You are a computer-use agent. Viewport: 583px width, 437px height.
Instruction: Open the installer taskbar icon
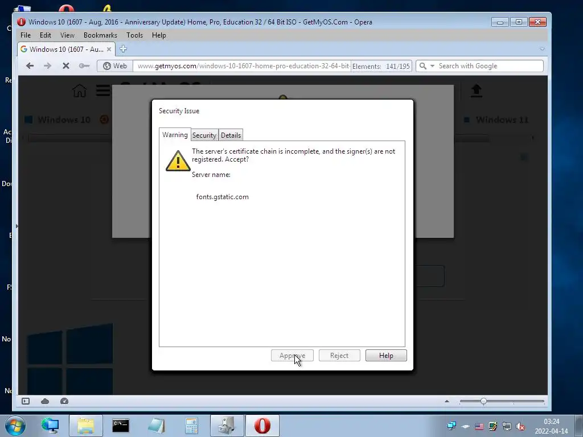[227, 426]
